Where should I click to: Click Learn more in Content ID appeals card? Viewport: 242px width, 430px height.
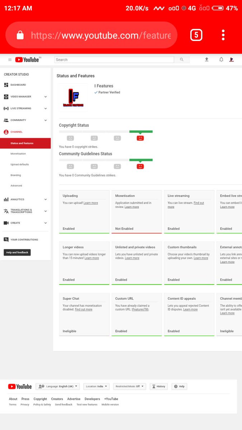190,310
